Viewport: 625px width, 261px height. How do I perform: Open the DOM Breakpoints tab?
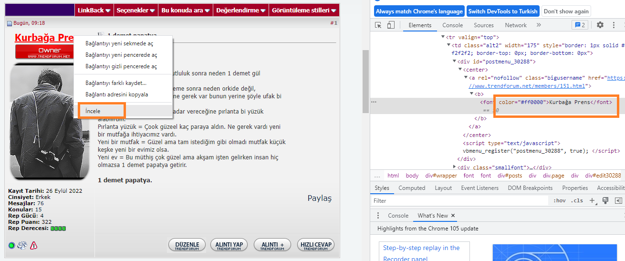click(530, 188)
